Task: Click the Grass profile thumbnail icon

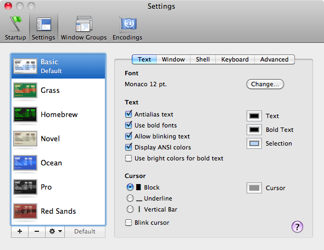Action: [x=25, y=90]
